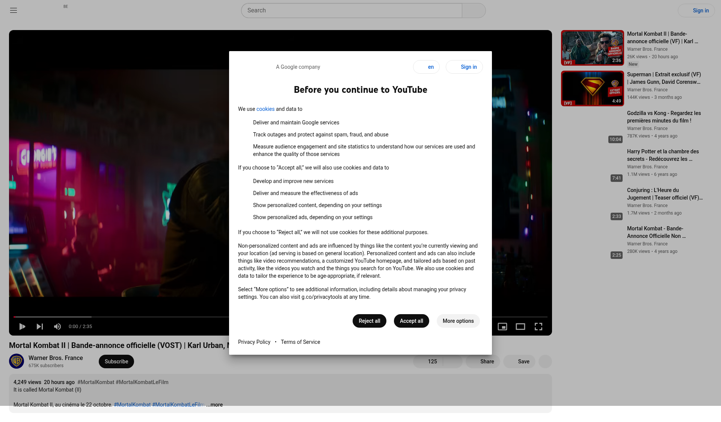This screenshot has width=721, height=422.
Task: Open Harry Potter chambre des secrets video
Action: click(663, 155)
